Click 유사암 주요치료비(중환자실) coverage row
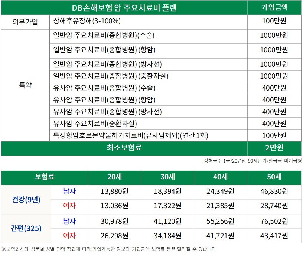303x255 pixels. click(x=98, y=123)
